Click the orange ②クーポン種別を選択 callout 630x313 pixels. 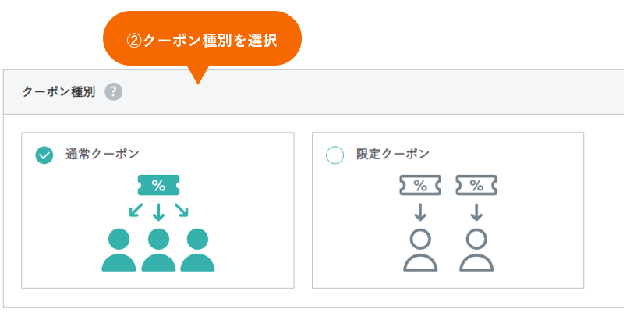coord(202,41)
